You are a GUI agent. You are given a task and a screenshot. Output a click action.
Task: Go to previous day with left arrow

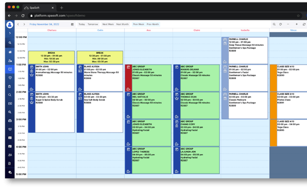[18, 24]
